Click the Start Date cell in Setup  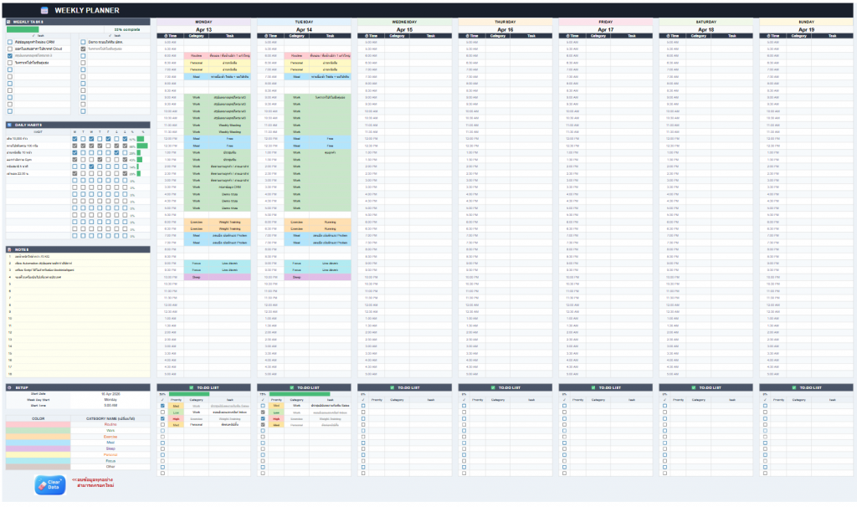[111, 393]
